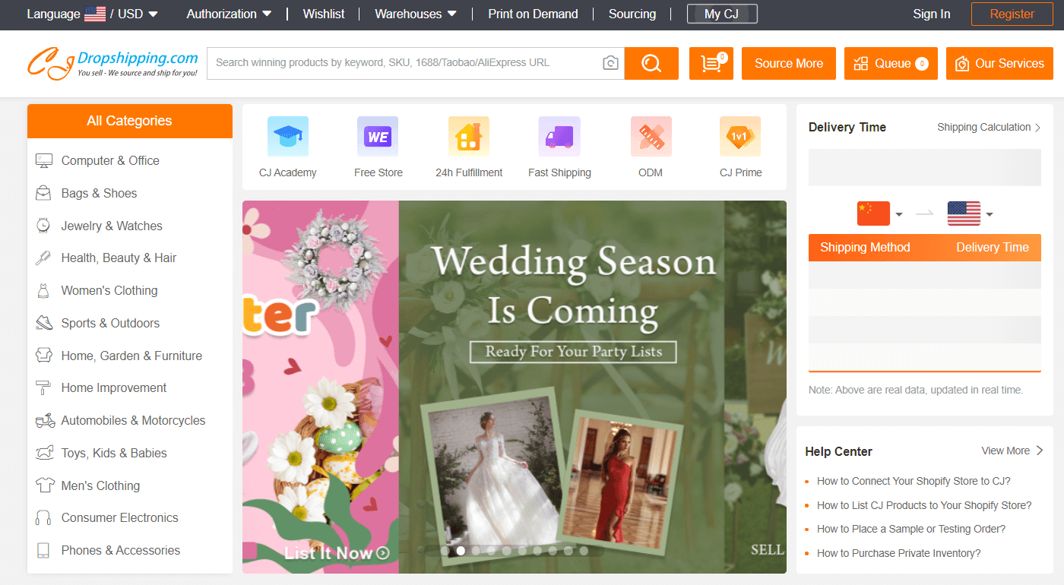Select the second banner carousel dot

461,551
